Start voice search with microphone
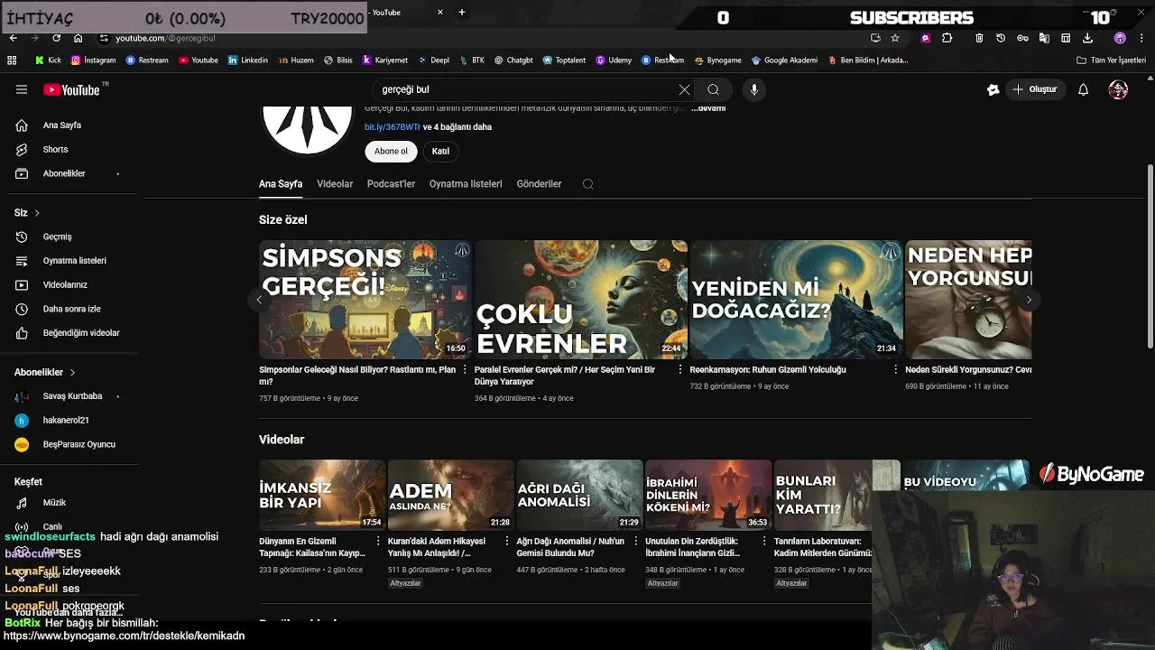The image size is (1155, 650). [x=754, y=89]
